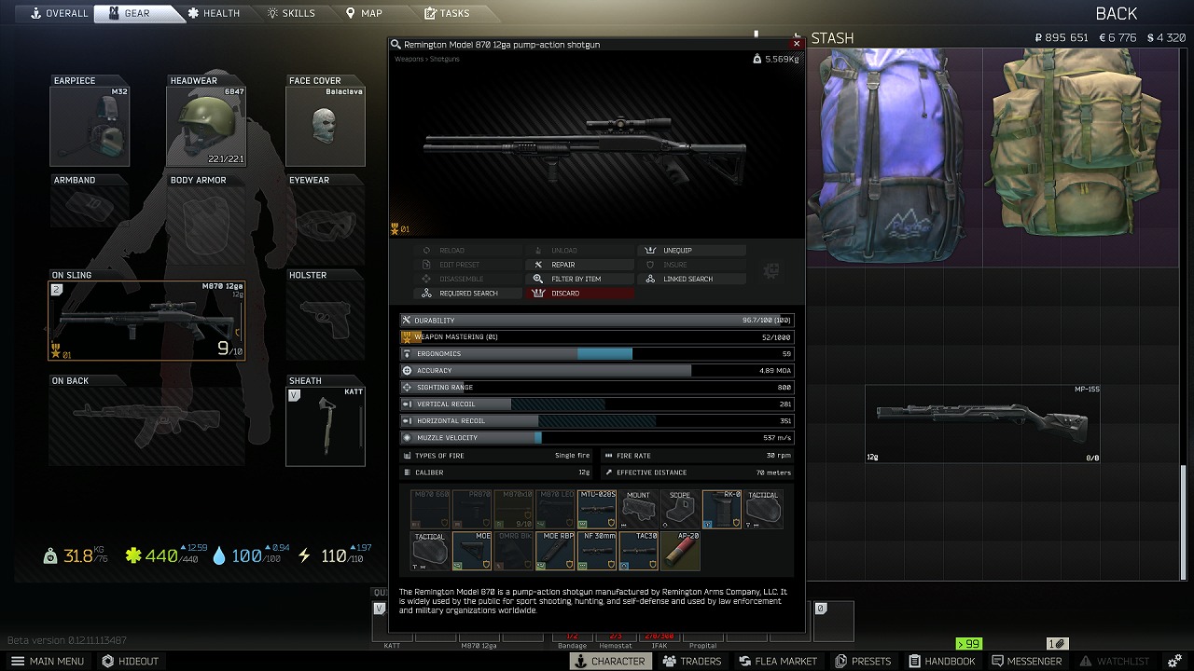Image resolution: width=1194 pixels, height=671 pixels.
Task: Click the Muzzle Velocity stat bar
Action: pos(597,438)
